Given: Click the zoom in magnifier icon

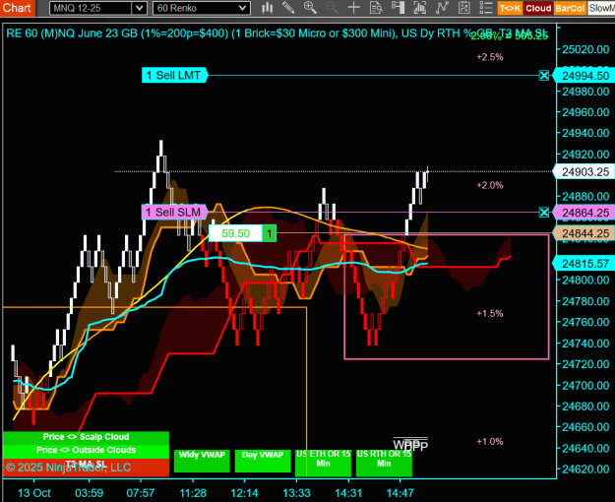Looking at the screenshot, I should tap(310, 8).
